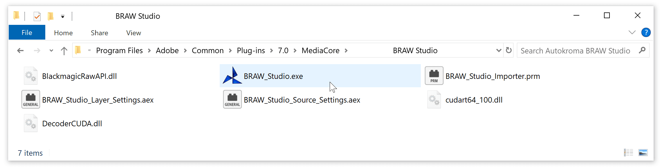Go up one folder level with the up arrow
This screenshot has width=660, height=167.
tap(64, 51)
